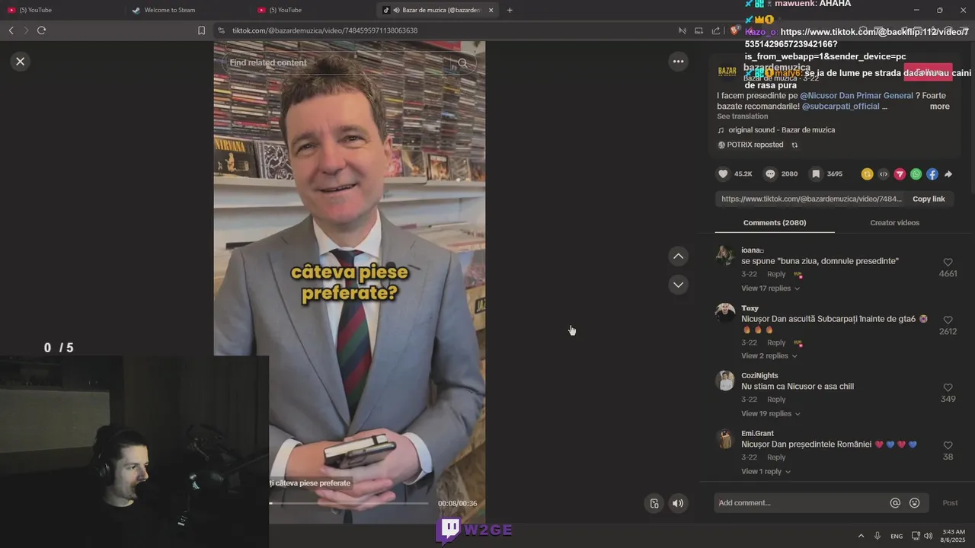Go back in browser history
The width and height of the screenshot is (975, 548).
tap(11, 30)
